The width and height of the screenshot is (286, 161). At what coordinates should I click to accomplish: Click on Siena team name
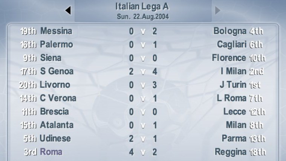(x=50, y=58)
